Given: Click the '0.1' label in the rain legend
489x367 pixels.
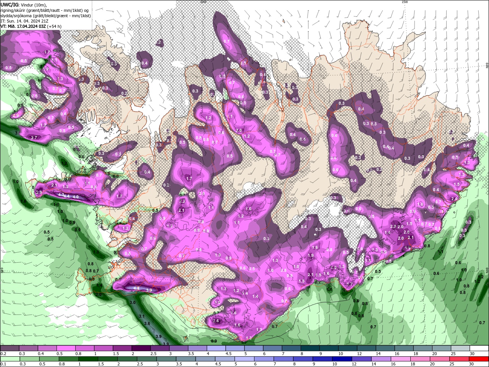Looking at the screenshot, I should (x=3, y=364).
